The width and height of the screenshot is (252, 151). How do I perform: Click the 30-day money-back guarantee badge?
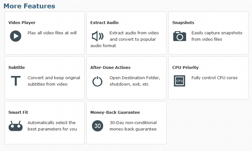(x=98, y=126)
